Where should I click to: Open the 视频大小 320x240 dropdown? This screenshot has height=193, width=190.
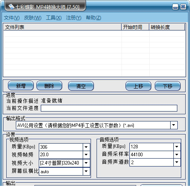click(x=86, y=163)
